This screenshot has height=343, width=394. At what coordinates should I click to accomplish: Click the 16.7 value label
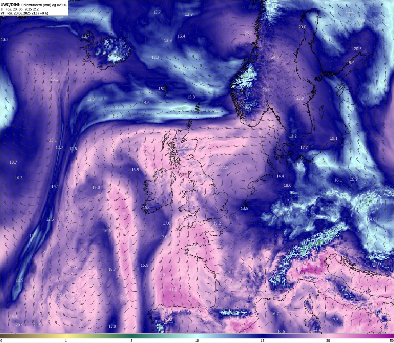pos(275,313)
